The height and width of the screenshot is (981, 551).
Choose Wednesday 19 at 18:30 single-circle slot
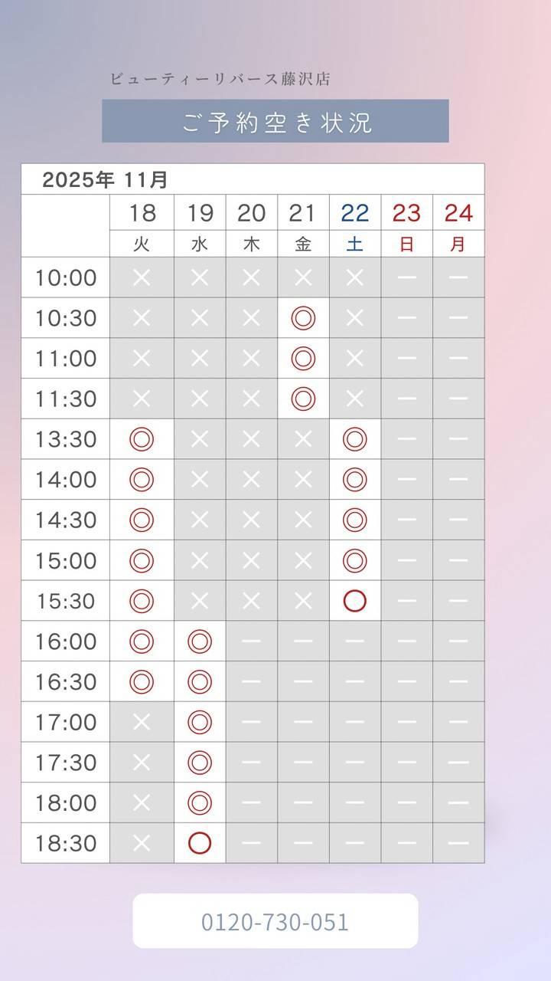[x=200, y=843]
